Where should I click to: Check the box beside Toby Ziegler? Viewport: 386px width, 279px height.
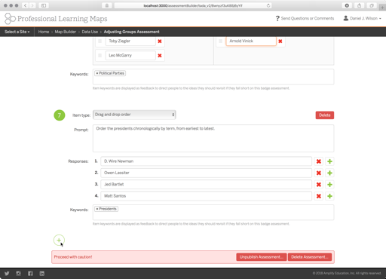click(100, 41)
